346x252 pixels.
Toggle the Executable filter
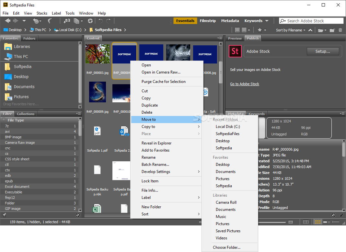39,192
